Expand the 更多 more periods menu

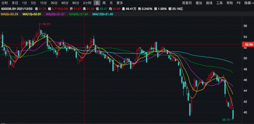point(120,3)
